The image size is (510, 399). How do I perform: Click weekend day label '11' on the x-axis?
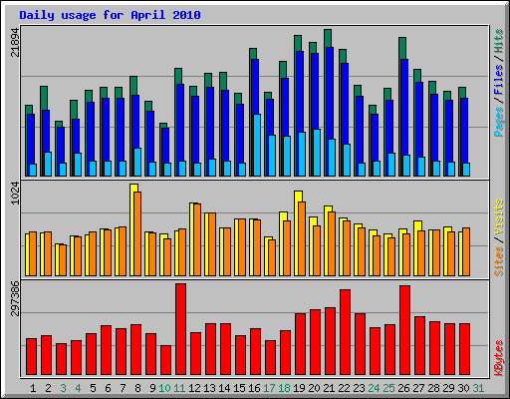tap(179, 388)
